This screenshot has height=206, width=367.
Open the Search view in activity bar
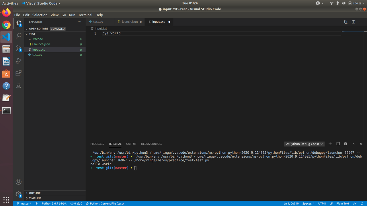[19, 36]
